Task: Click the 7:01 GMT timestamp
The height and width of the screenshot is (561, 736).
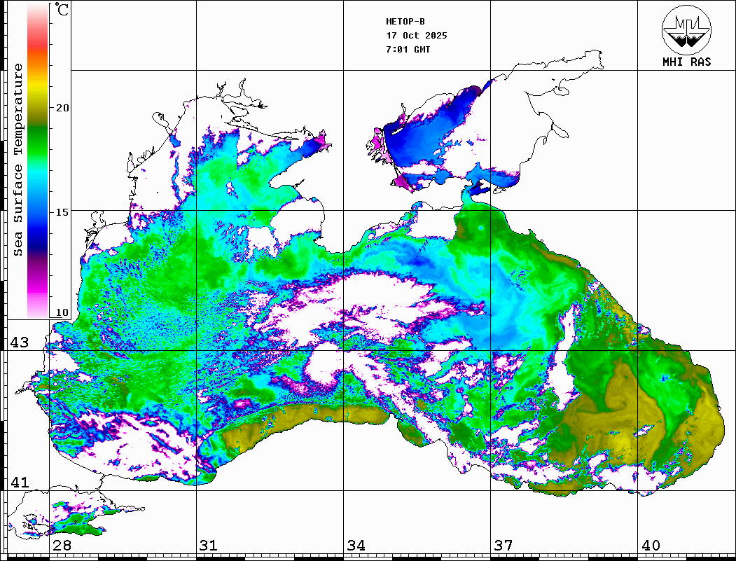Action: [x=408, y=50]
